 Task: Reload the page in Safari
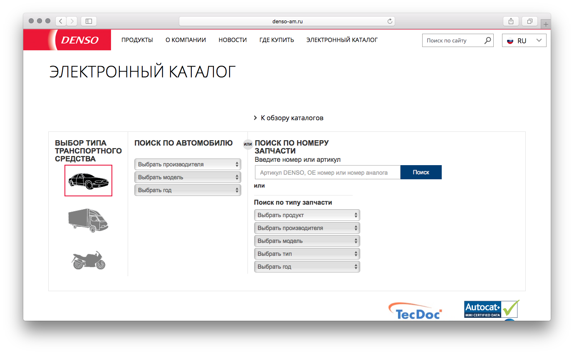pyautogui.click(x=390, y=21)
